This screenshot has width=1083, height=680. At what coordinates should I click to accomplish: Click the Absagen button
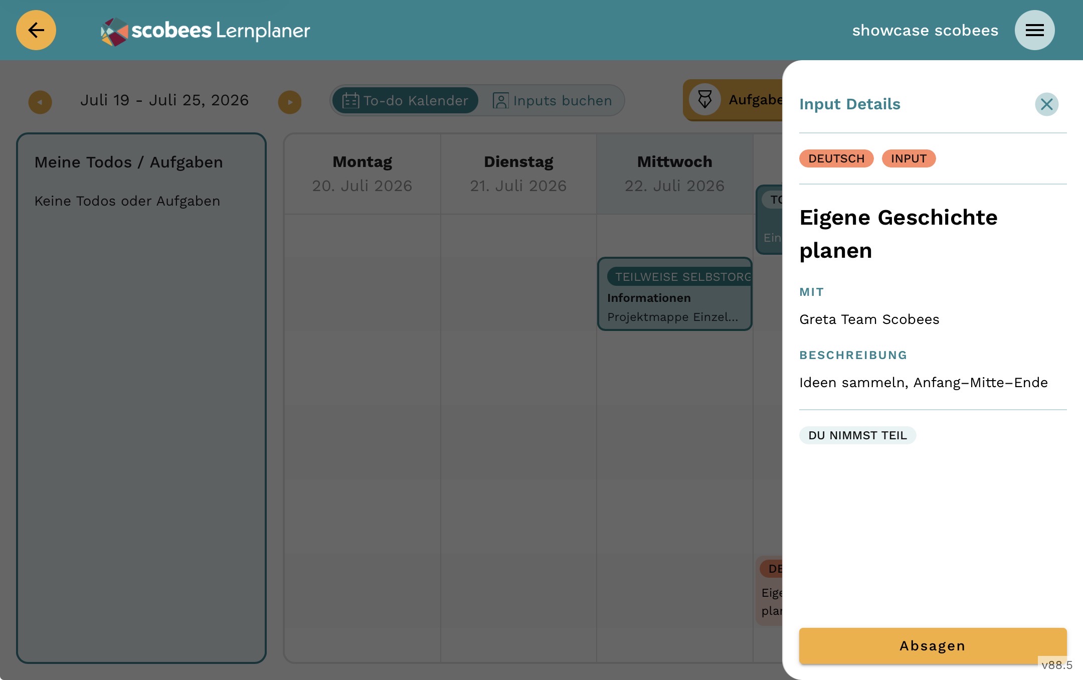point(933,646)
